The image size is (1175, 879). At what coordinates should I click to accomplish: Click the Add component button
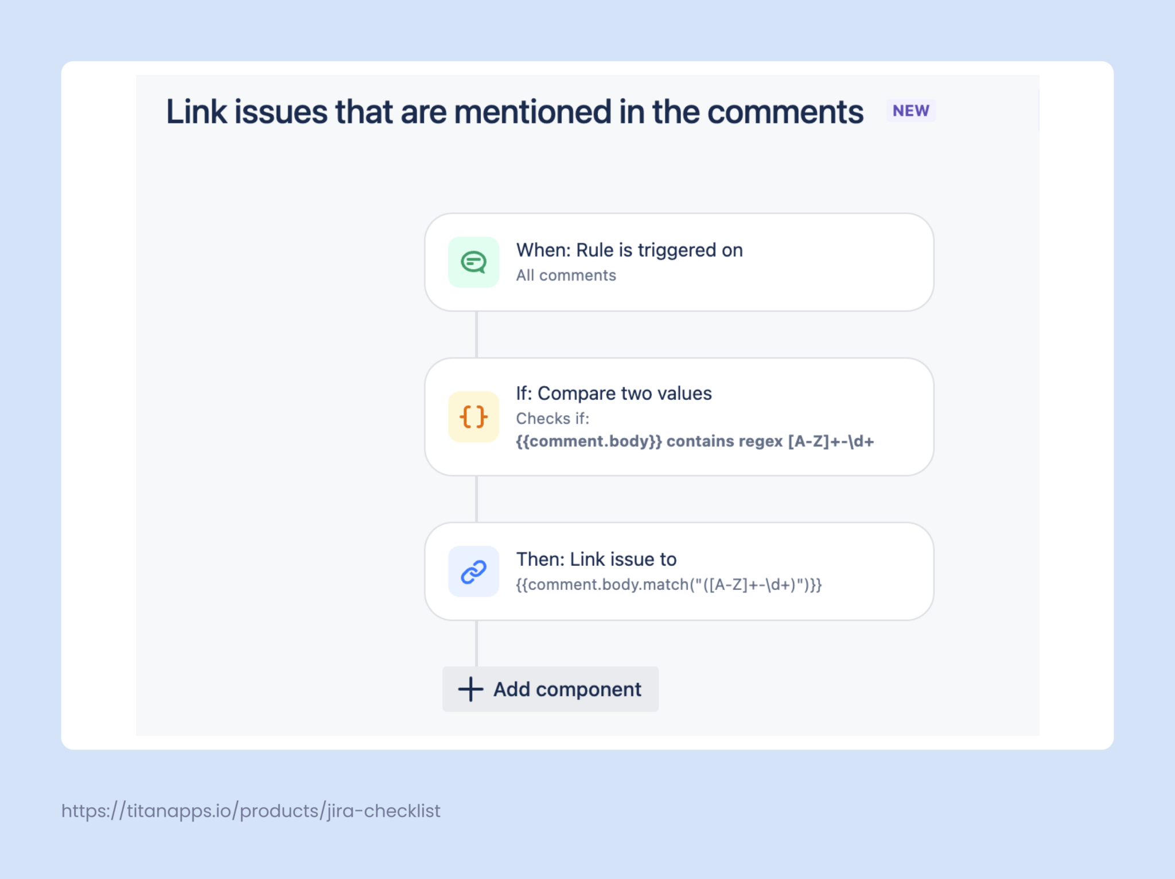point(550,689)
